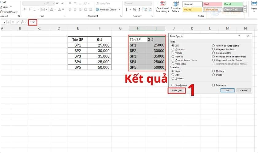The height and width of the screenshot is (153, 258).
Task: Open the Number Format General dropdown
Action: [x=151, y=3]
